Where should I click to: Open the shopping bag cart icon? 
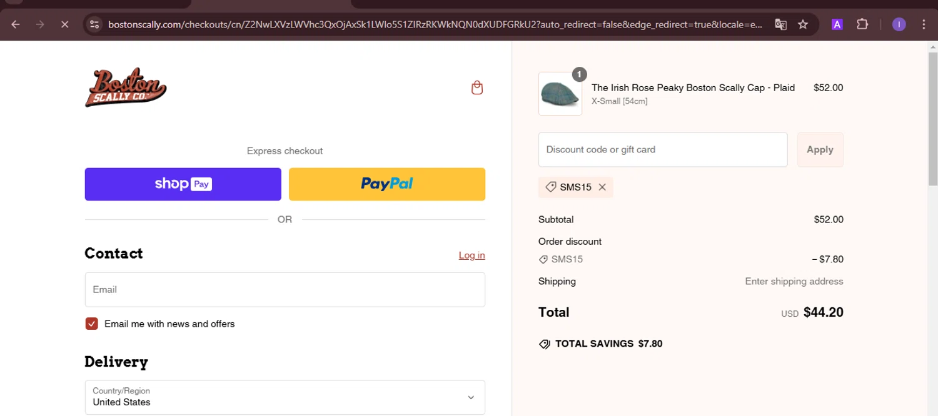pyautogui.click(x=477, y=87)
